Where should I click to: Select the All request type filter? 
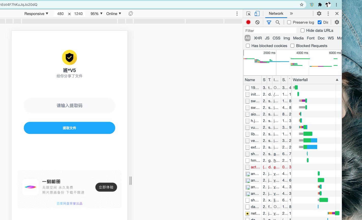point(247,38)
